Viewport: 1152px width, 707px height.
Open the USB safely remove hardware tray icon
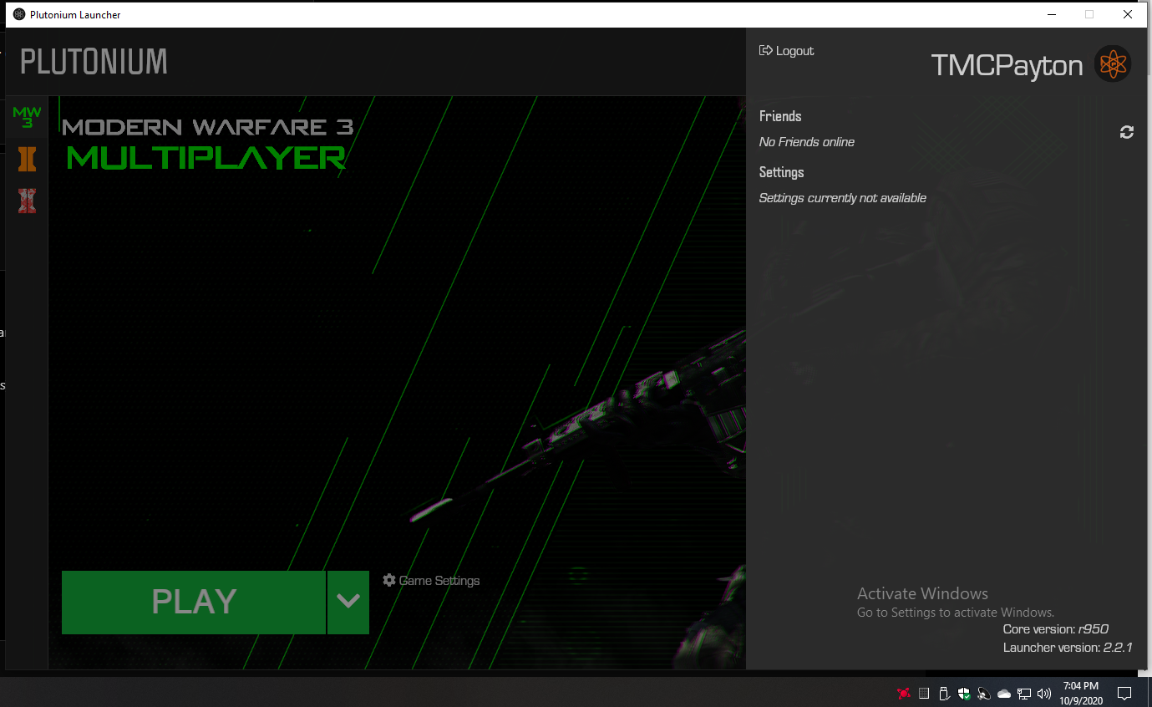click(944, 694)
